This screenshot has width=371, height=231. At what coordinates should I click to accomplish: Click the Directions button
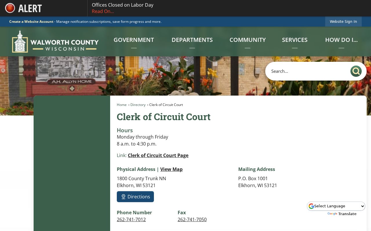135,197
